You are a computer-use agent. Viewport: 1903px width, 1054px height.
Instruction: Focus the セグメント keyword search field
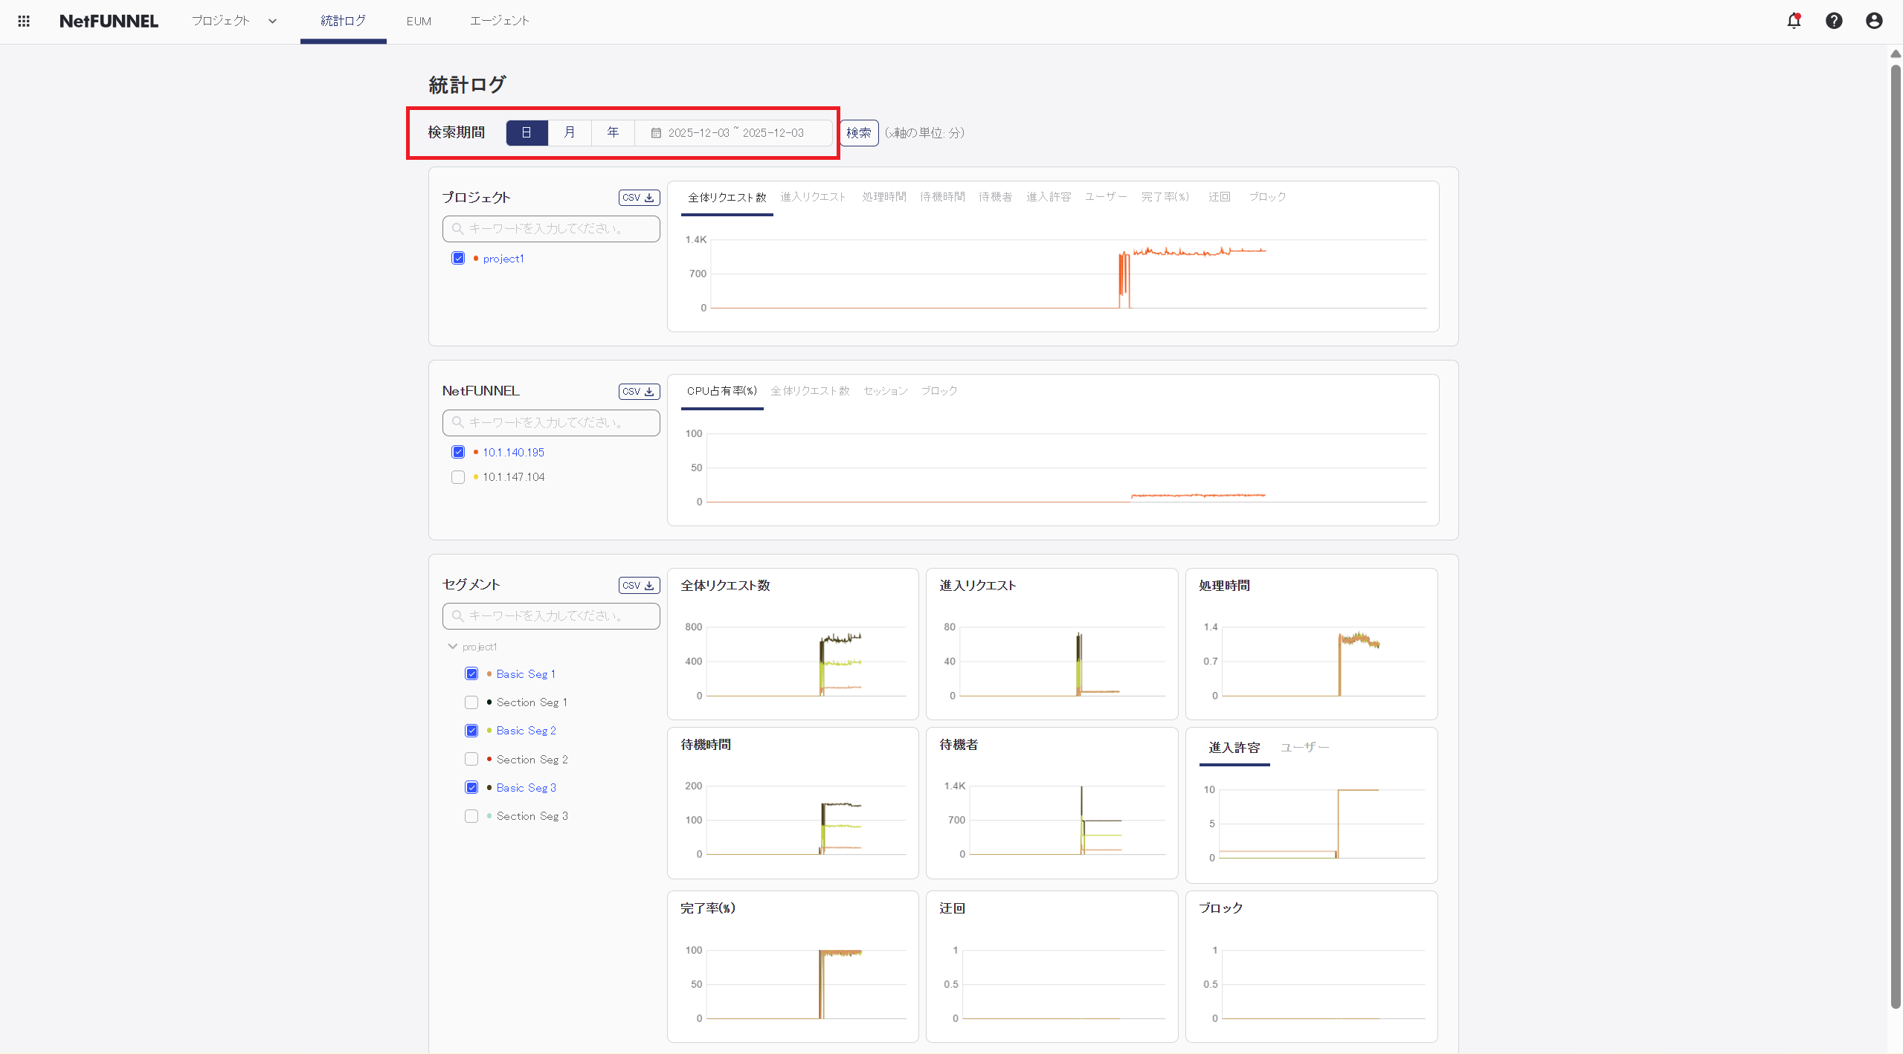[551, 616]
